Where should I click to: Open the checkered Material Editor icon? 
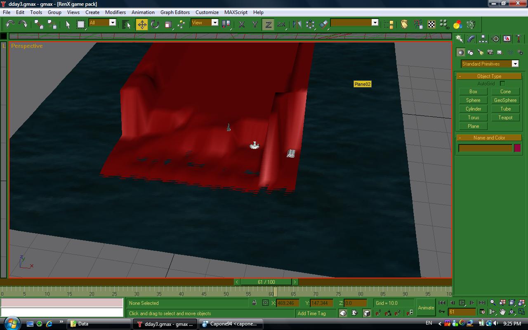coord(431,24)
